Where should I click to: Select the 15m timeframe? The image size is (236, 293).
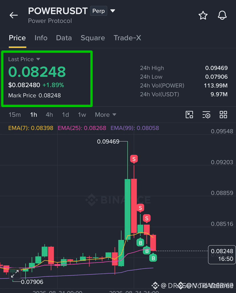[15, 115]
